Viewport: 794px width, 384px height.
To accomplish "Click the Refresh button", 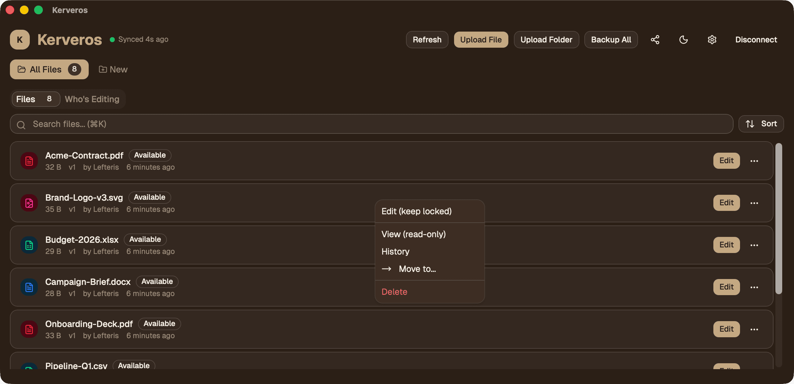I will [x=427, y=40].
